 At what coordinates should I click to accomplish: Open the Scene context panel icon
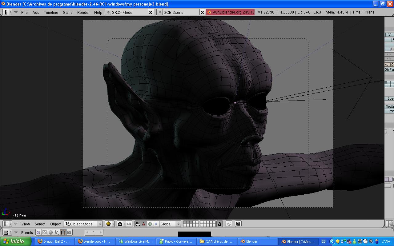point(69,232)
